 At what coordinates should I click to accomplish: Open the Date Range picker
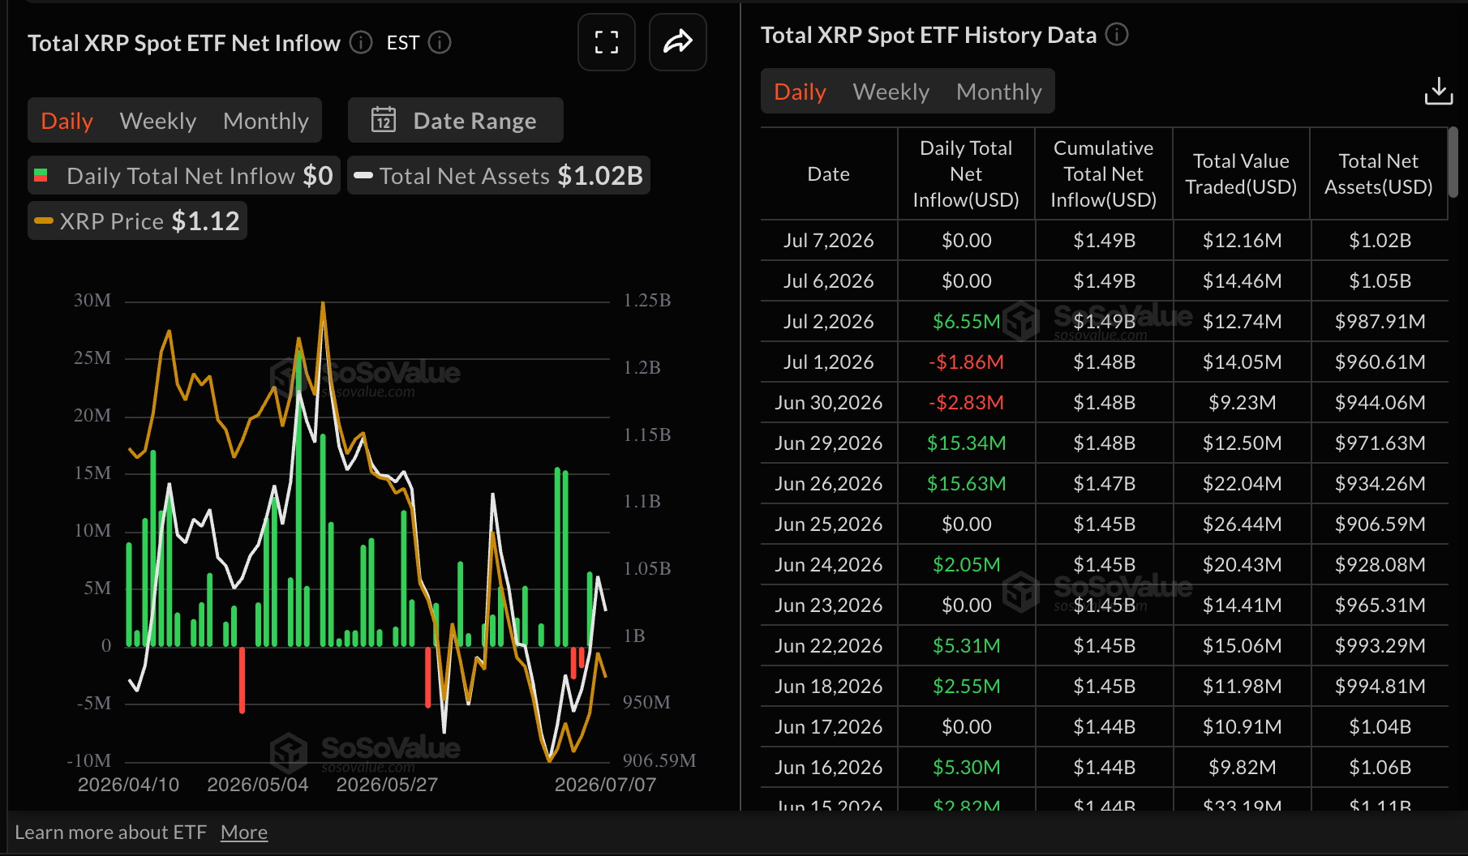click(456, 120)
